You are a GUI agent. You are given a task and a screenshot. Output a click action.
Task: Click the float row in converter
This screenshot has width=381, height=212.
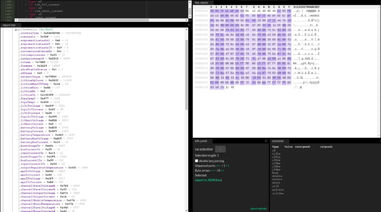tap(276, 173)
